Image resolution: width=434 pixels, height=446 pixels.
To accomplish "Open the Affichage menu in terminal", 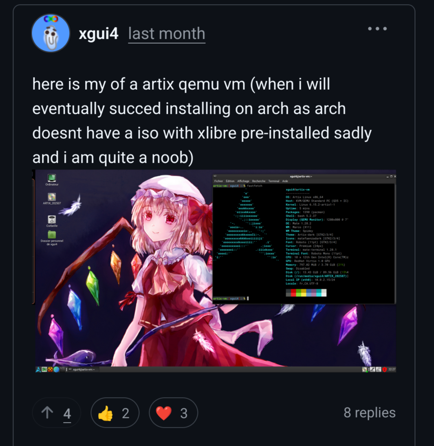I will (x=243, y=181).
